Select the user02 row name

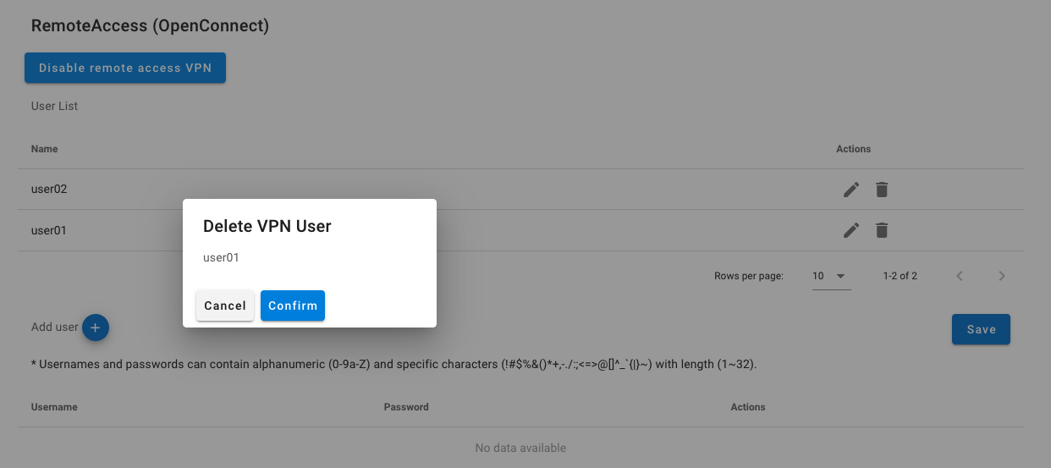point(49,190)
